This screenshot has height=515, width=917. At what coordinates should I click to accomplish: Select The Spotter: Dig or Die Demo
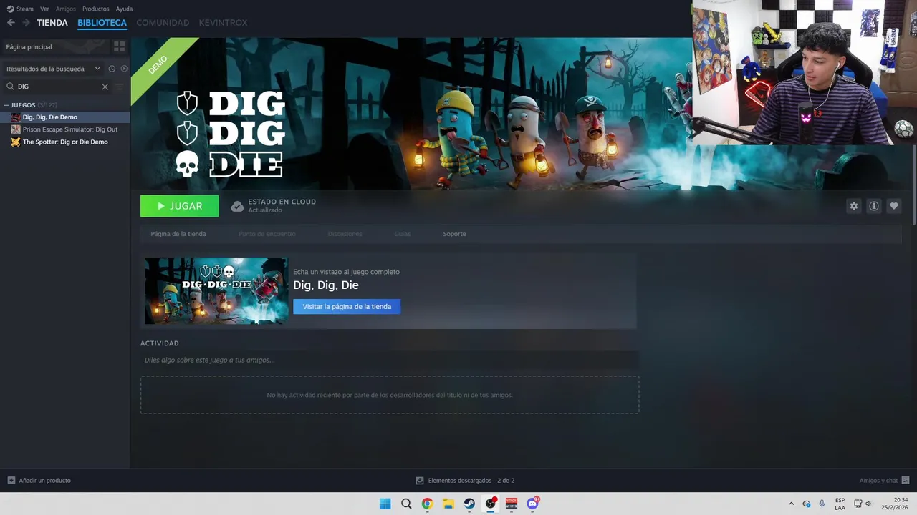coord(64,142)
